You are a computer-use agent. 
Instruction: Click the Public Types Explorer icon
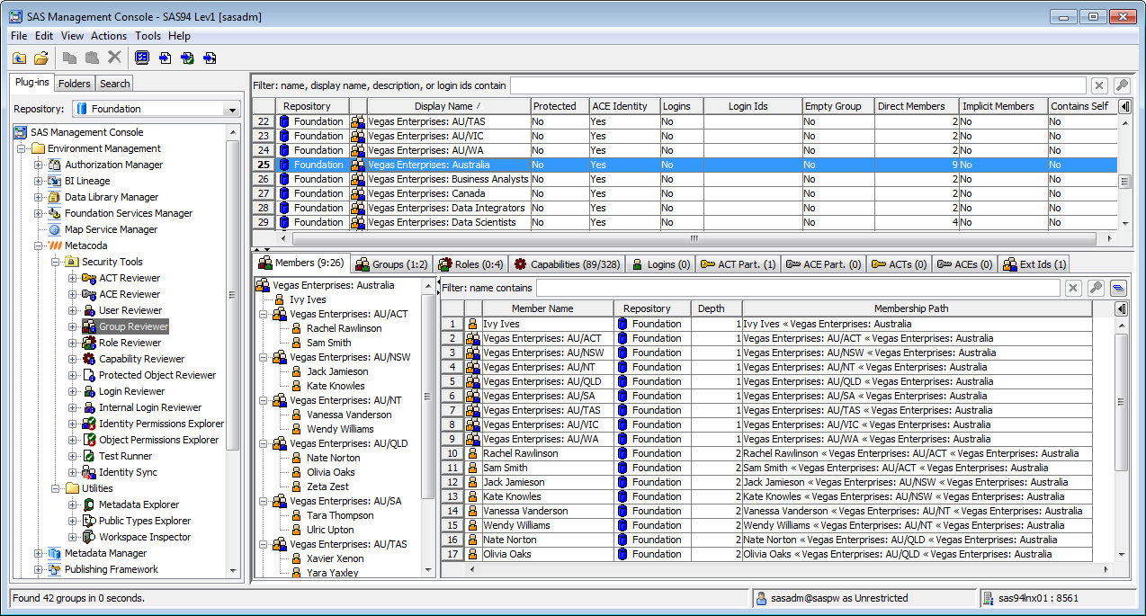click(88, 521)
